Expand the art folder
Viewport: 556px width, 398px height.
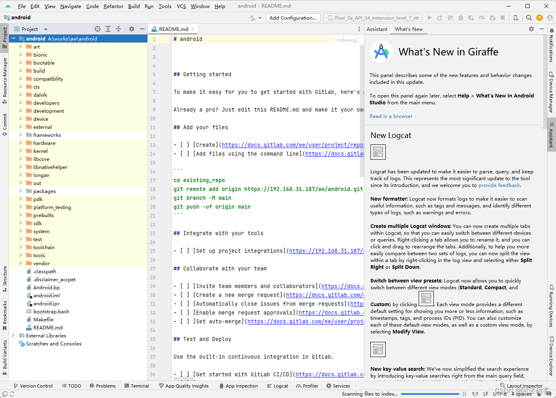pyautogui.click(x=20, y=47)
